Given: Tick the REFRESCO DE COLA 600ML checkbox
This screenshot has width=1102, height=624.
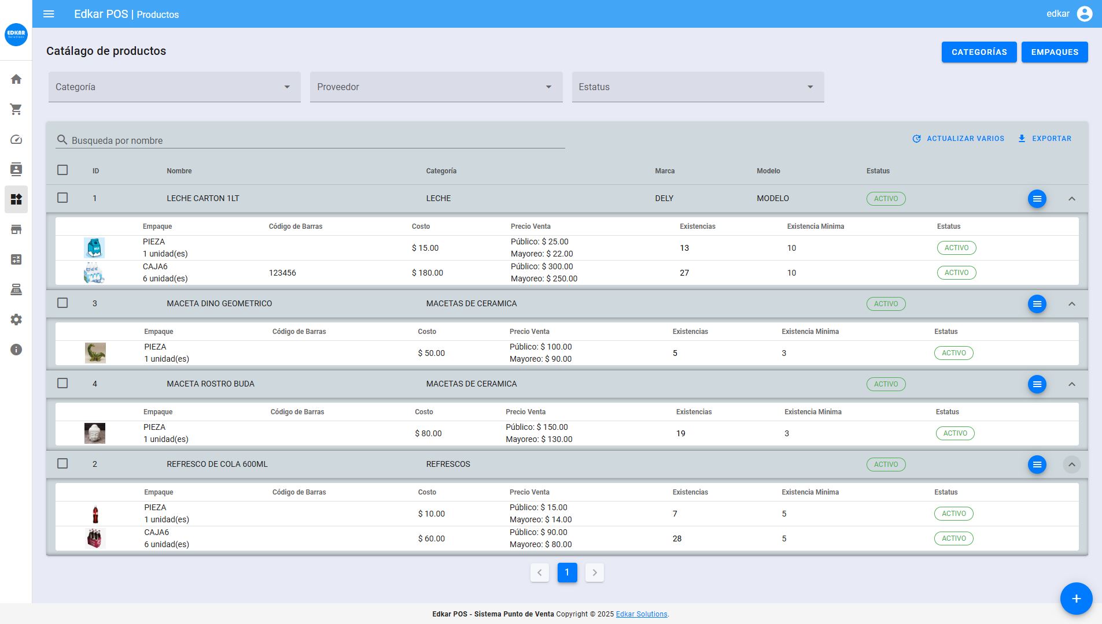Looking at the screenshot, I should point(62,463).
